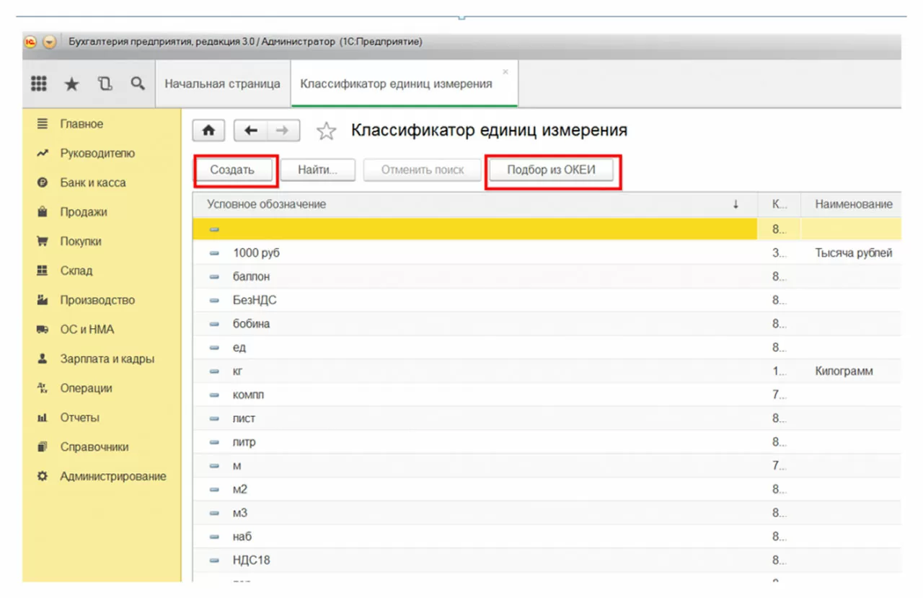Select the литр row
The height and width of the screenshot is (598, 923).
(547, 442)
